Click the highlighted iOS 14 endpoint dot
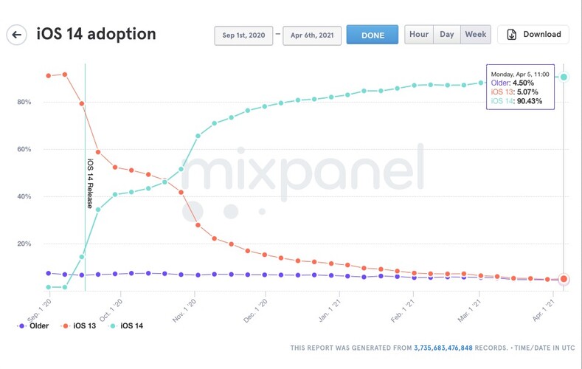 click(x=564, y=77)
